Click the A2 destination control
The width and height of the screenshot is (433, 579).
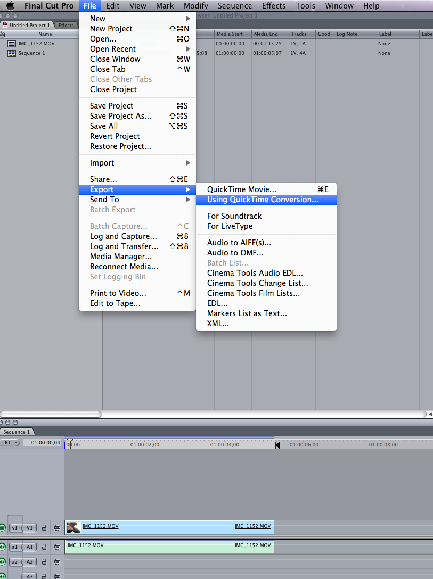point(29,561)
